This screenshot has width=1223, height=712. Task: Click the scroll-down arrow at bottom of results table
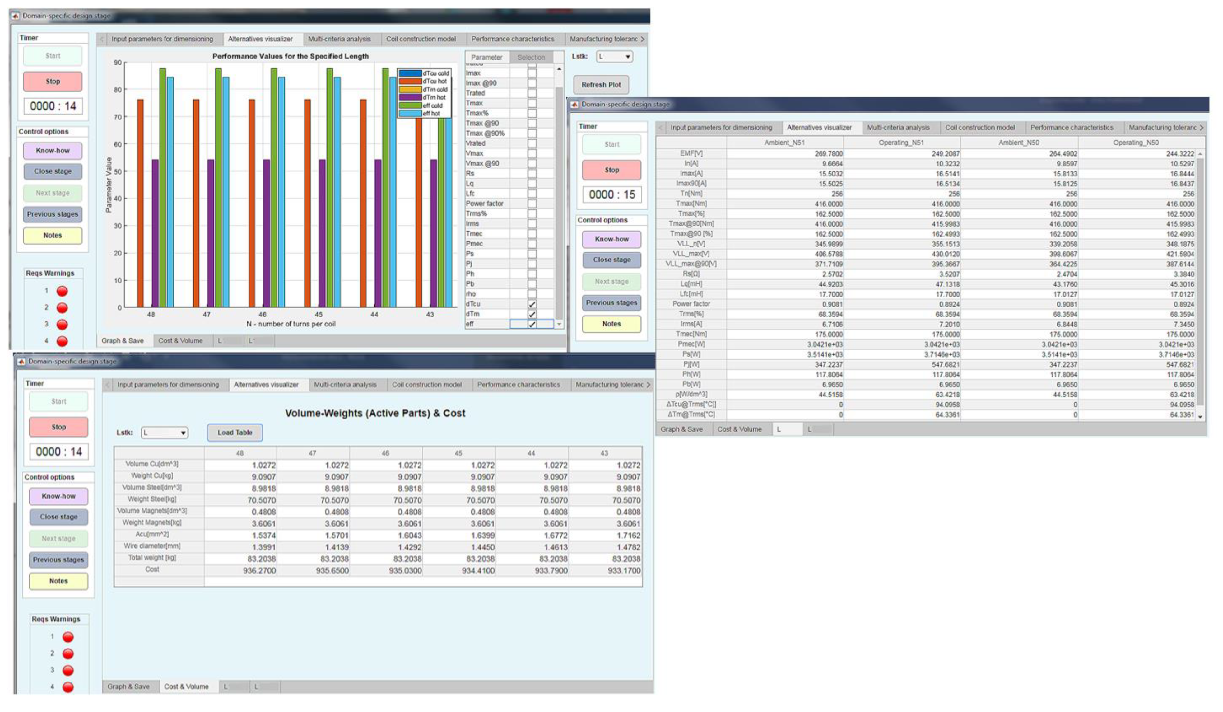pos(1200,417)
